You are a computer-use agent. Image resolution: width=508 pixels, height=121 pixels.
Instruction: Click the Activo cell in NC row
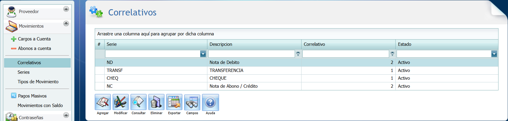point(447,86)
